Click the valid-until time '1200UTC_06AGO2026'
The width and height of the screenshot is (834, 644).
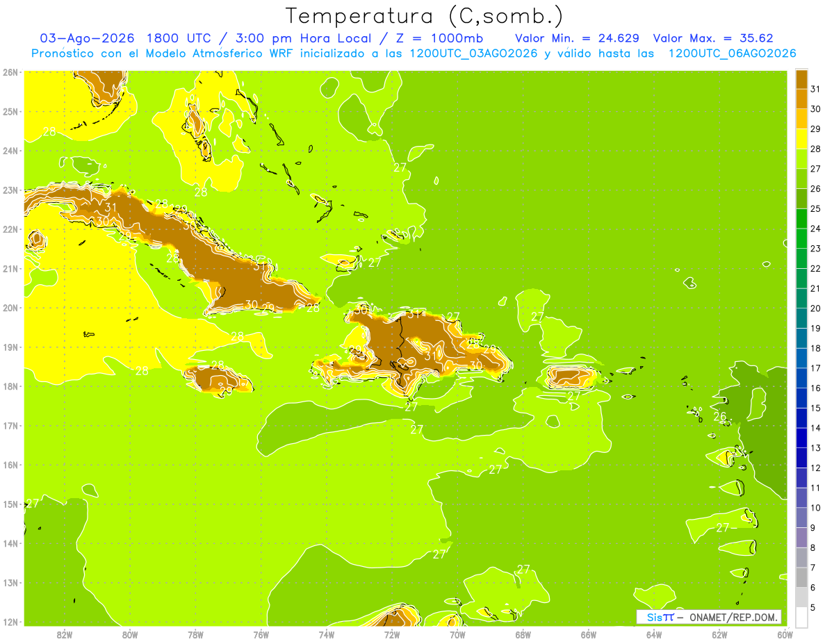732,53
